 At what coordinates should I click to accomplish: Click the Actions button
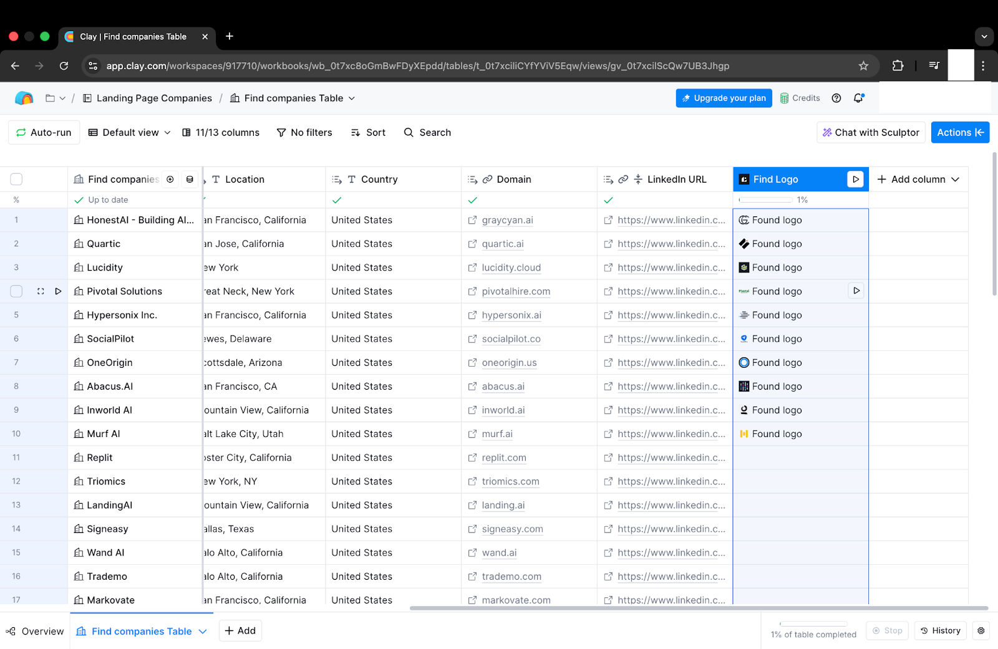(x=960, y=132)
